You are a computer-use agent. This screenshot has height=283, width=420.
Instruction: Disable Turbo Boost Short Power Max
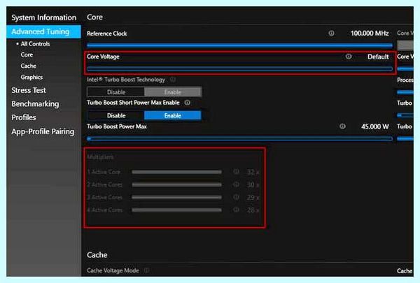click(115, 115)
